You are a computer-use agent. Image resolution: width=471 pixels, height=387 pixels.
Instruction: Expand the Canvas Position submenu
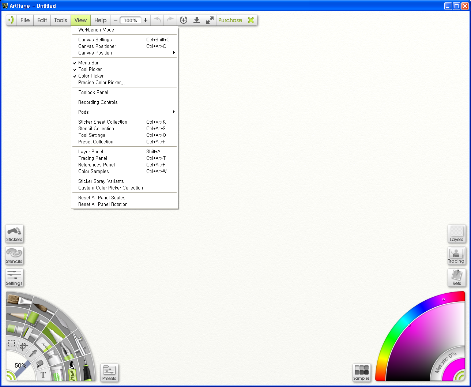124,53
